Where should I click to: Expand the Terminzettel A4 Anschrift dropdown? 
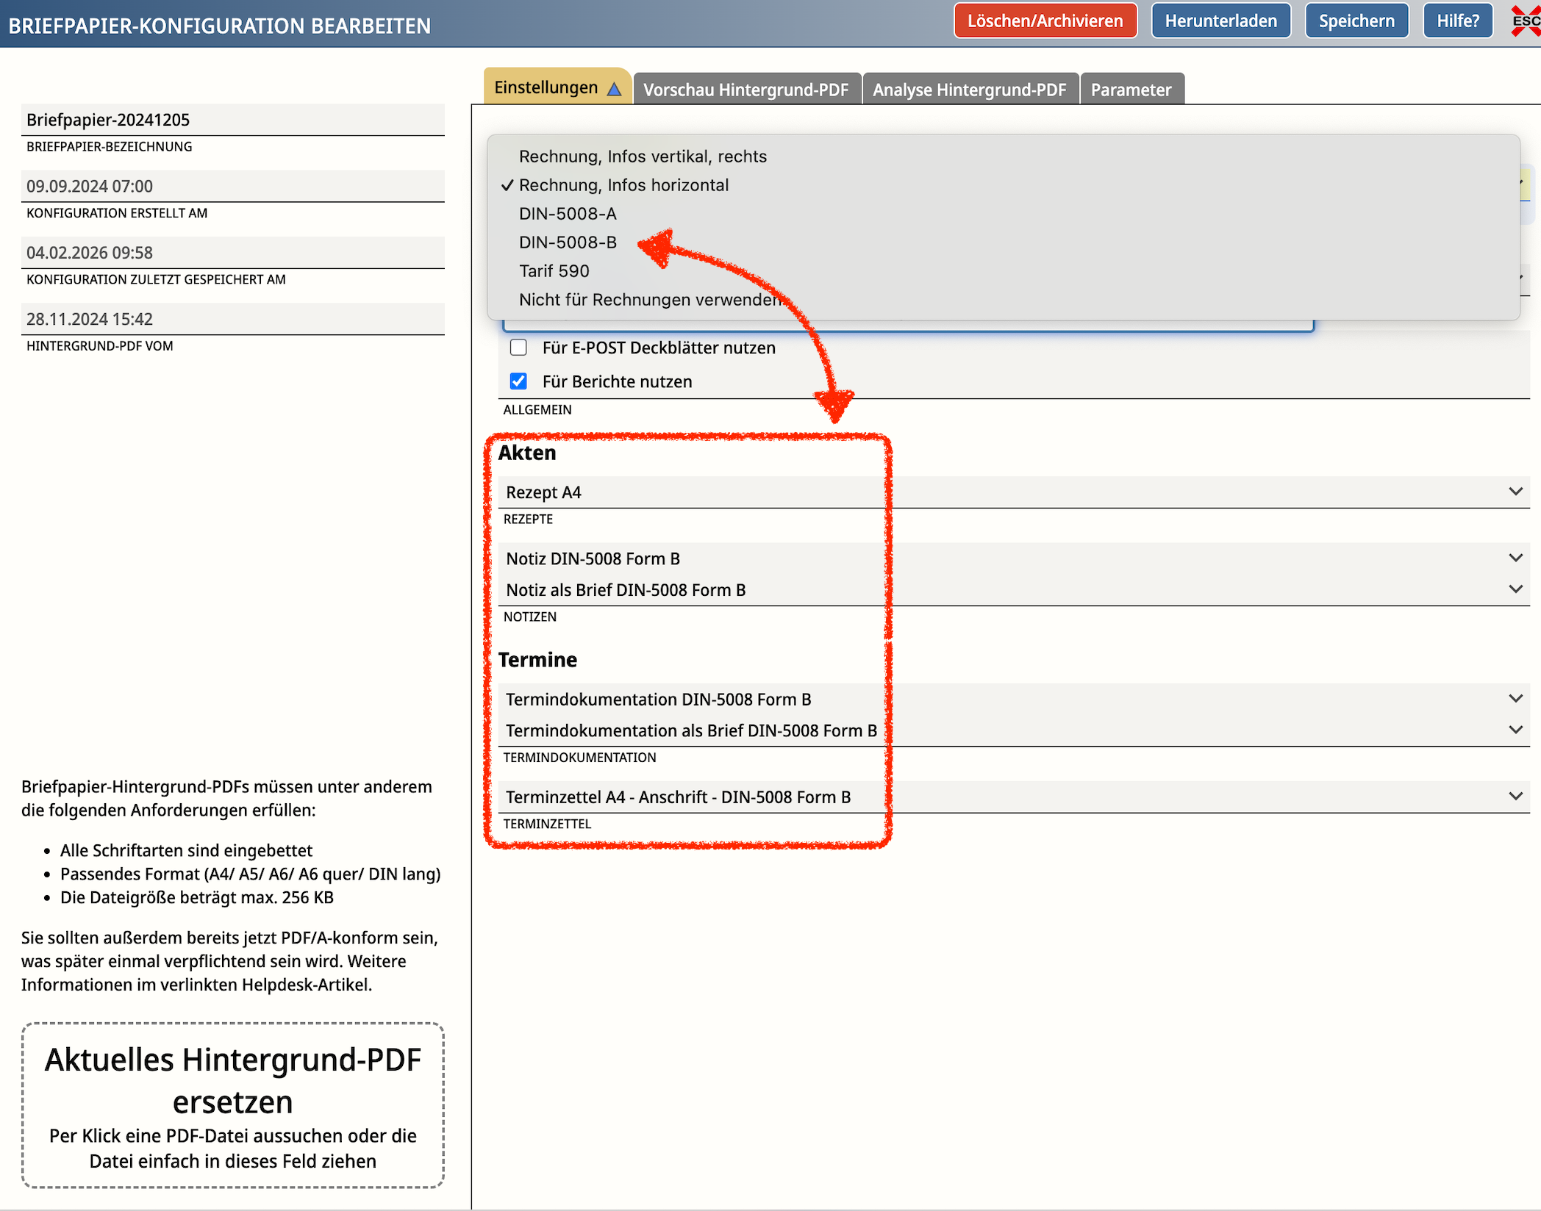click(1515, 797)
